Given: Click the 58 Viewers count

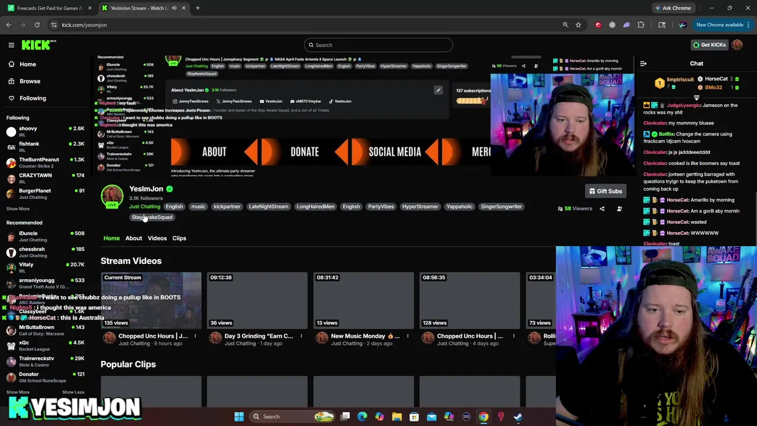Looking at the screenshot, I should click(575, 209).
